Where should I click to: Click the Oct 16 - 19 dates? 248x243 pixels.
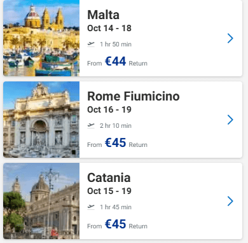[x=109, y=109]
